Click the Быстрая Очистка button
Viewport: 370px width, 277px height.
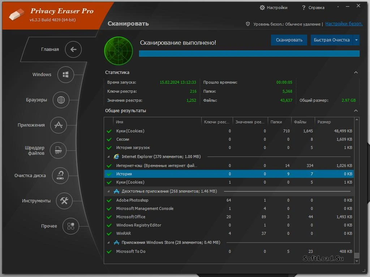(332, 40)
